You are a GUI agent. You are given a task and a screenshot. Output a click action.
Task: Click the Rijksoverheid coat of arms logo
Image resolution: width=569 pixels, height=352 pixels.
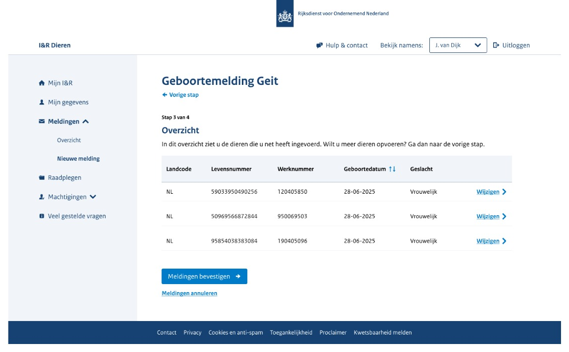[x=285, y=13]
